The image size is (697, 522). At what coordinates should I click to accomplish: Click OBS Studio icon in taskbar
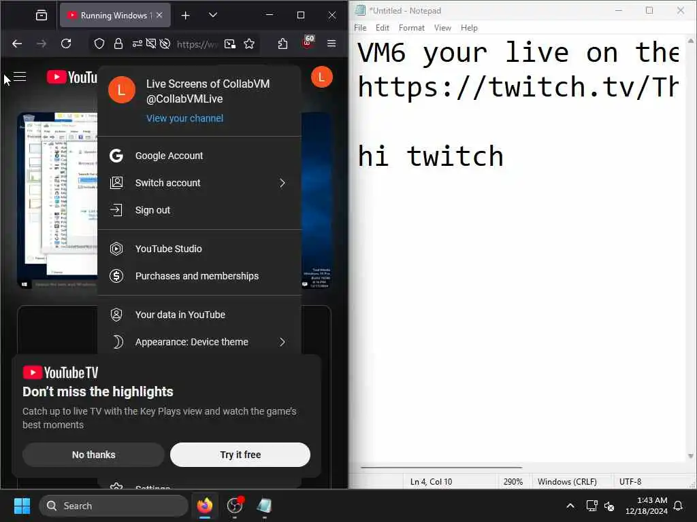pyautogui.click(x=235, y=506)
